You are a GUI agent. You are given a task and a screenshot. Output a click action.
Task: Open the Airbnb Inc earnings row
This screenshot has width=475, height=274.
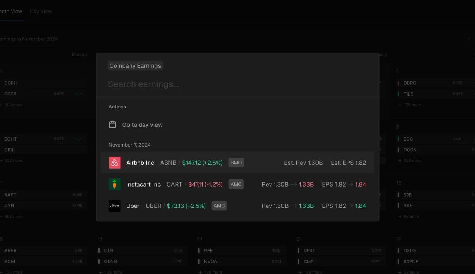[237, 163]
